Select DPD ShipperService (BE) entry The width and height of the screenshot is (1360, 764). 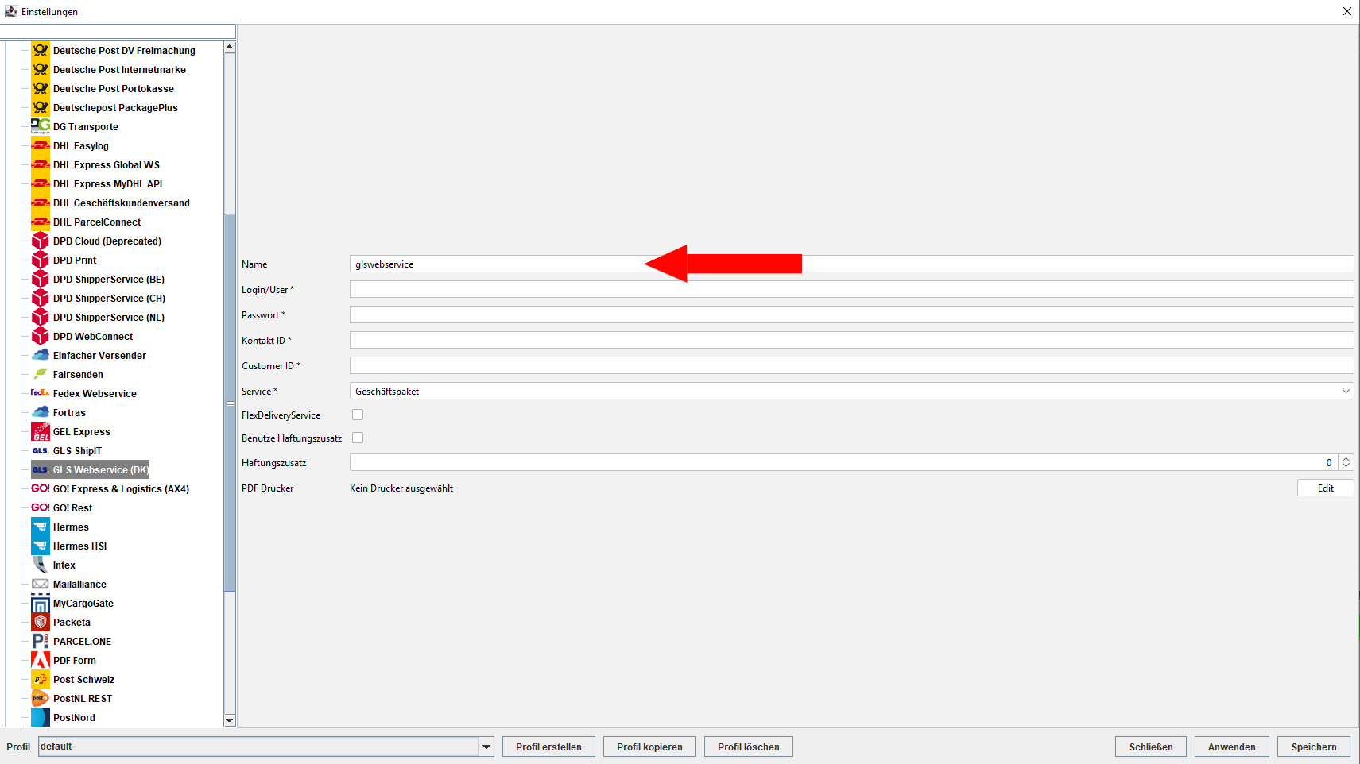coord(109,279)
